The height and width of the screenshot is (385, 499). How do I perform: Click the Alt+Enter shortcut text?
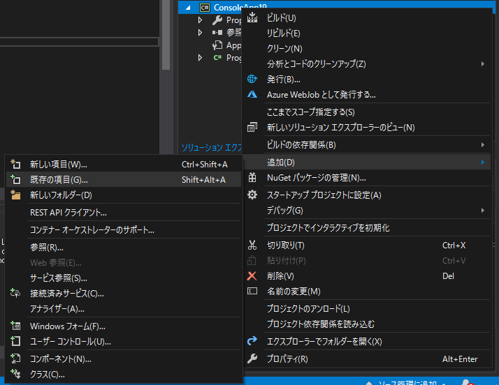[x=460, y=359]
